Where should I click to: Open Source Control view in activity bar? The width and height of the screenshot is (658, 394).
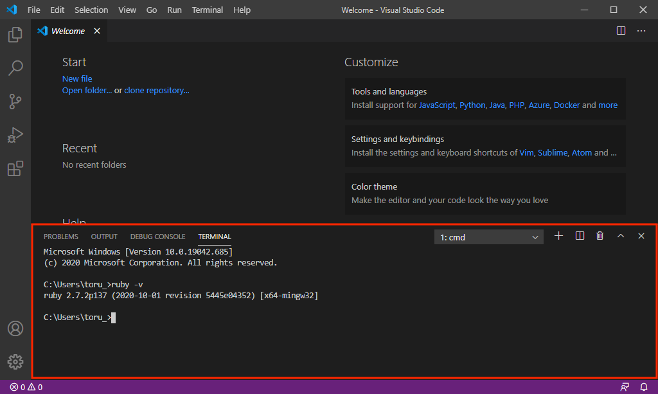[x=15, y=102]
